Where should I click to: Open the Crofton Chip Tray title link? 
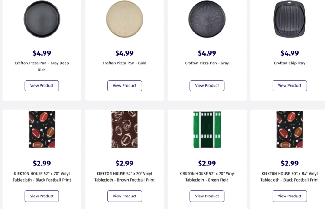click(289, 63)
